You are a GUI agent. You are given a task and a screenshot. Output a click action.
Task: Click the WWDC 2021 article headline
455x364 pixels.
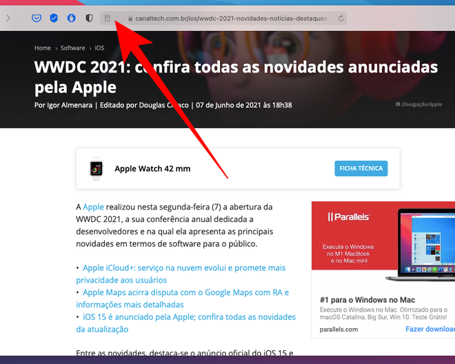236,77
